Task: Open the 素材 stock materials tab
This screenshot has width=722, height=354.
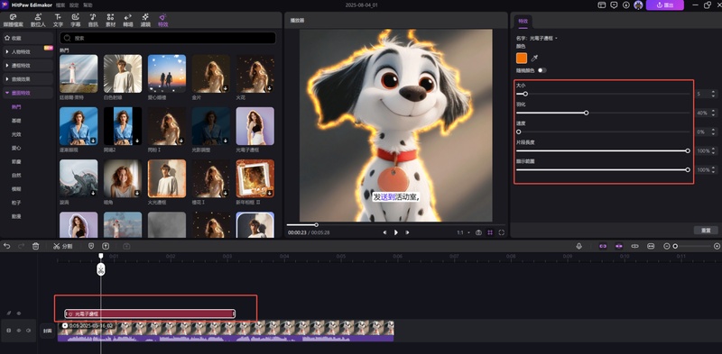Action: click(x=110, y=20)
